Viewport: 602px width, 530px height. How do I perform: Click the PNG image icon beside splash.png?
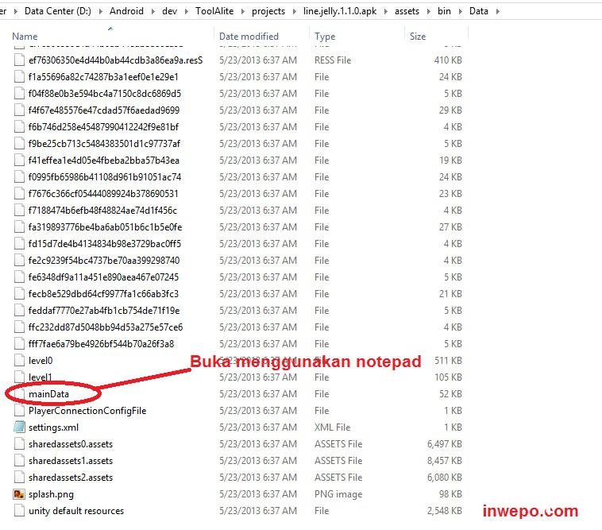point(19,494)
